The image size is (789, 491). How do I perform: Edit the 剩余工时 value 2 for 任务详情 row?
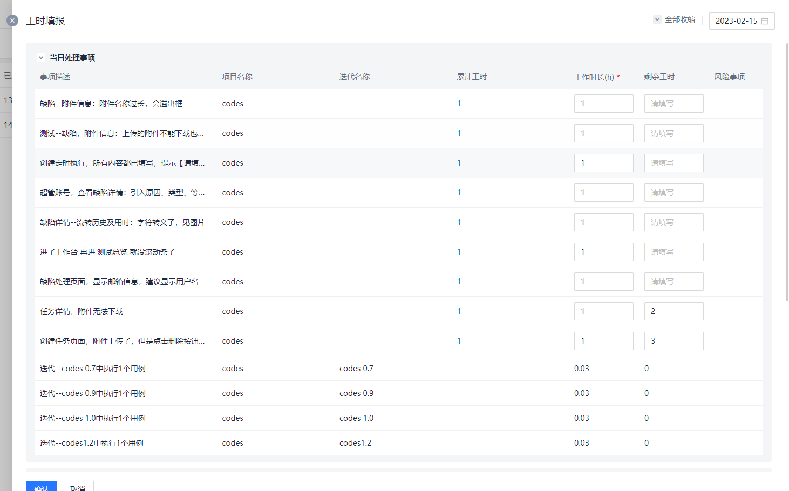tap(674, 311)
